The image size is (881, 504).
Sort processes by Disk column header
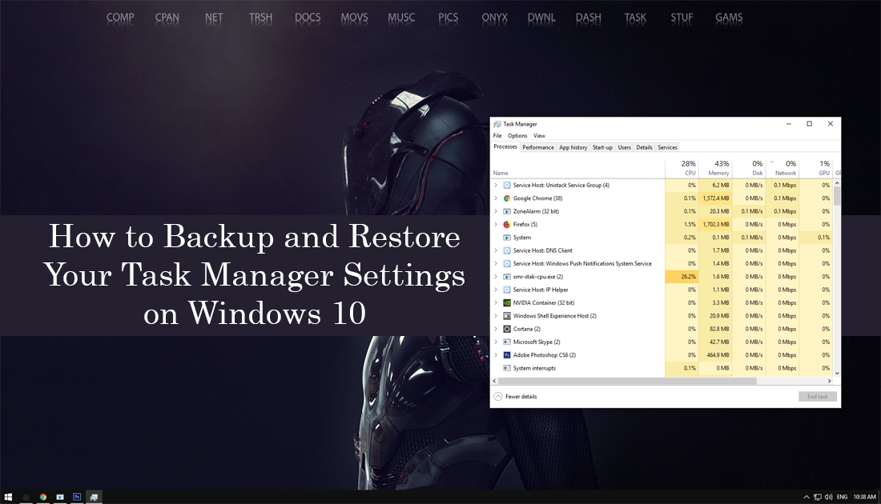749,168
